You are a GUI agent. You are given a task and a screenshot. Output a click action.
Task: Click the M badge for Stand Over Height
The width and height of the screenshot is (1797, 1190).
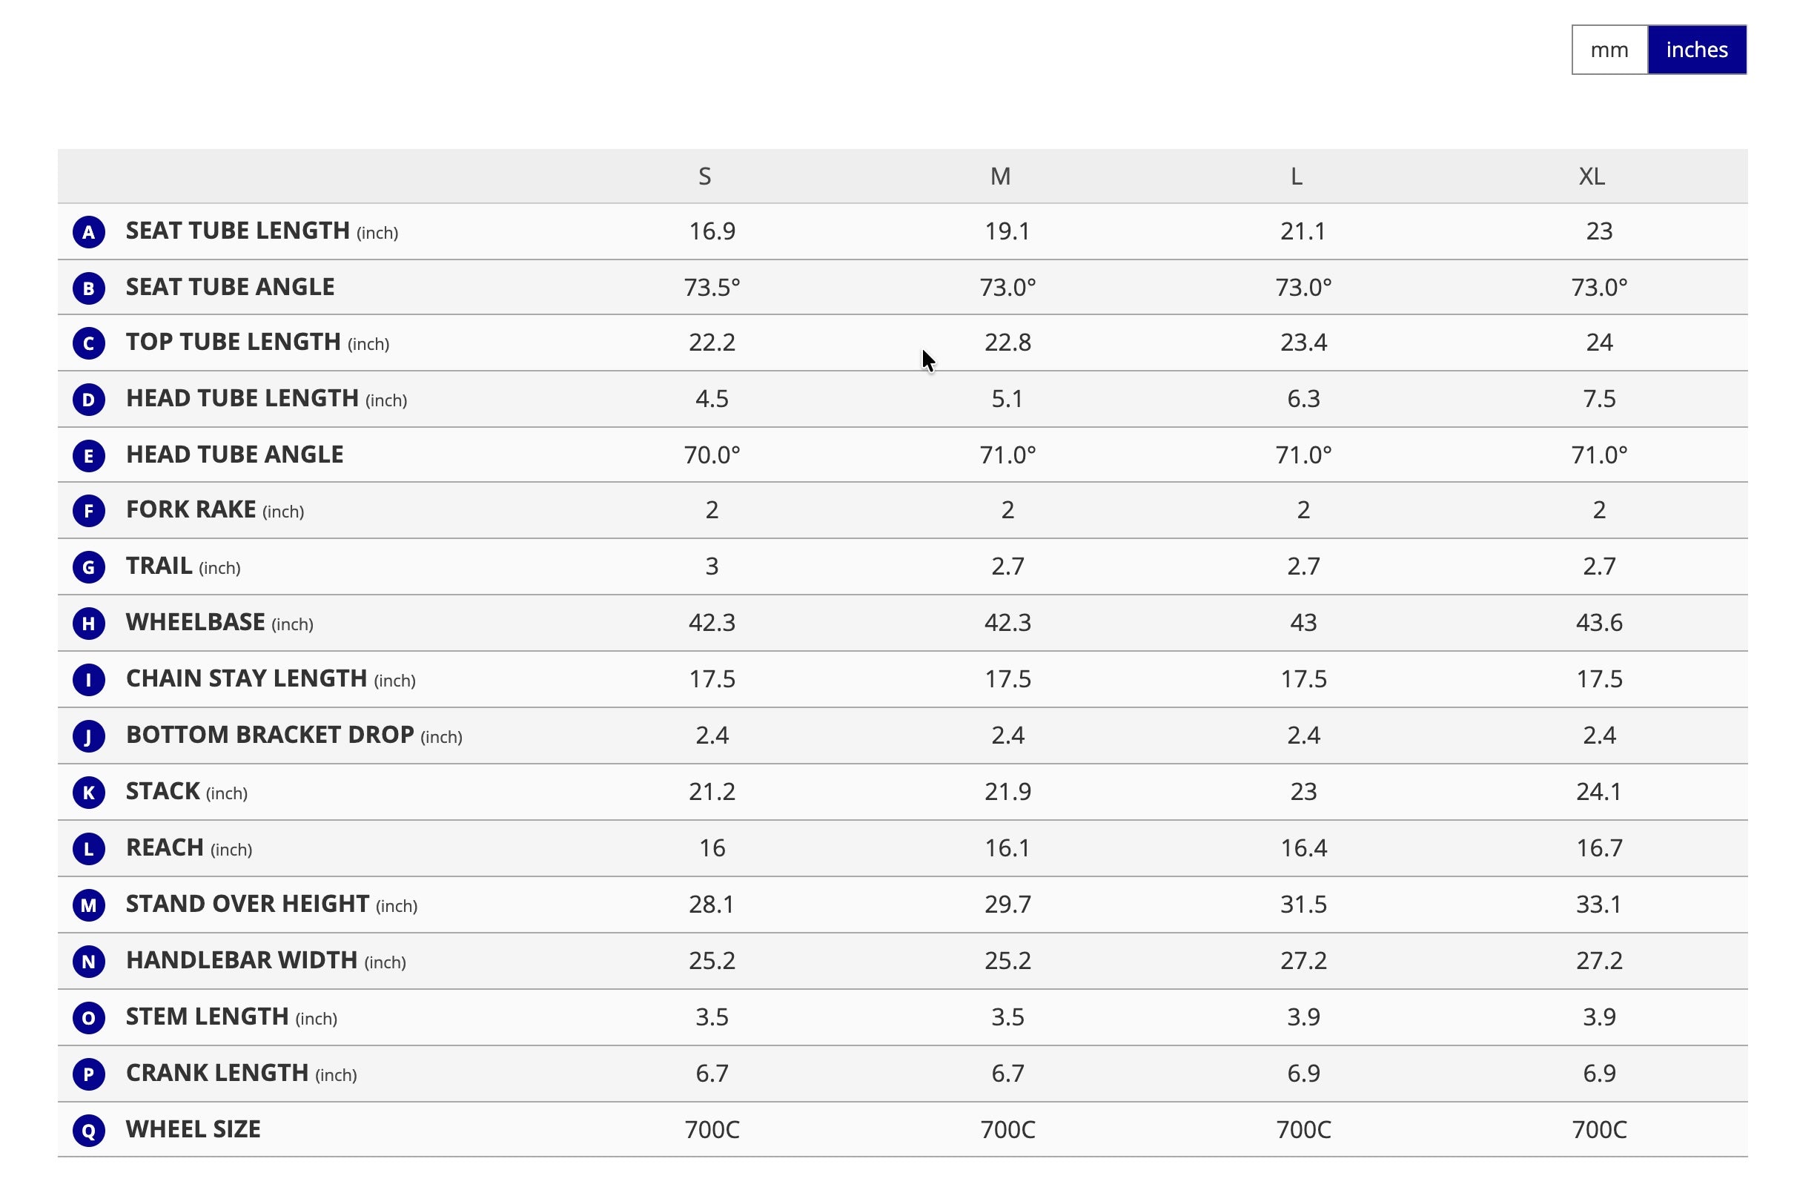(x=89, y=905)
